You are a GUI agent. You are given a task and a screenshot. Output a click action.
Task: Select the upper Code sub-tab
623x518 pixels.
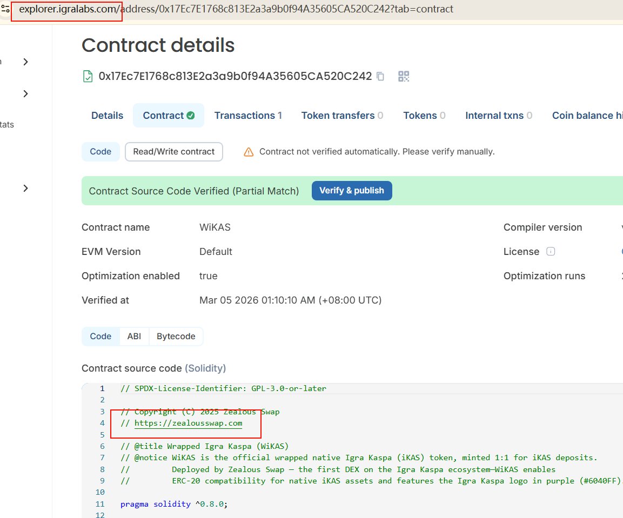coord(101,152)
